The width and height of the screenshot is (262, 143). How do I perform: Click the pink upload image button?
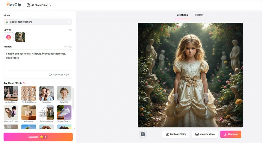[x=9, y=37]
